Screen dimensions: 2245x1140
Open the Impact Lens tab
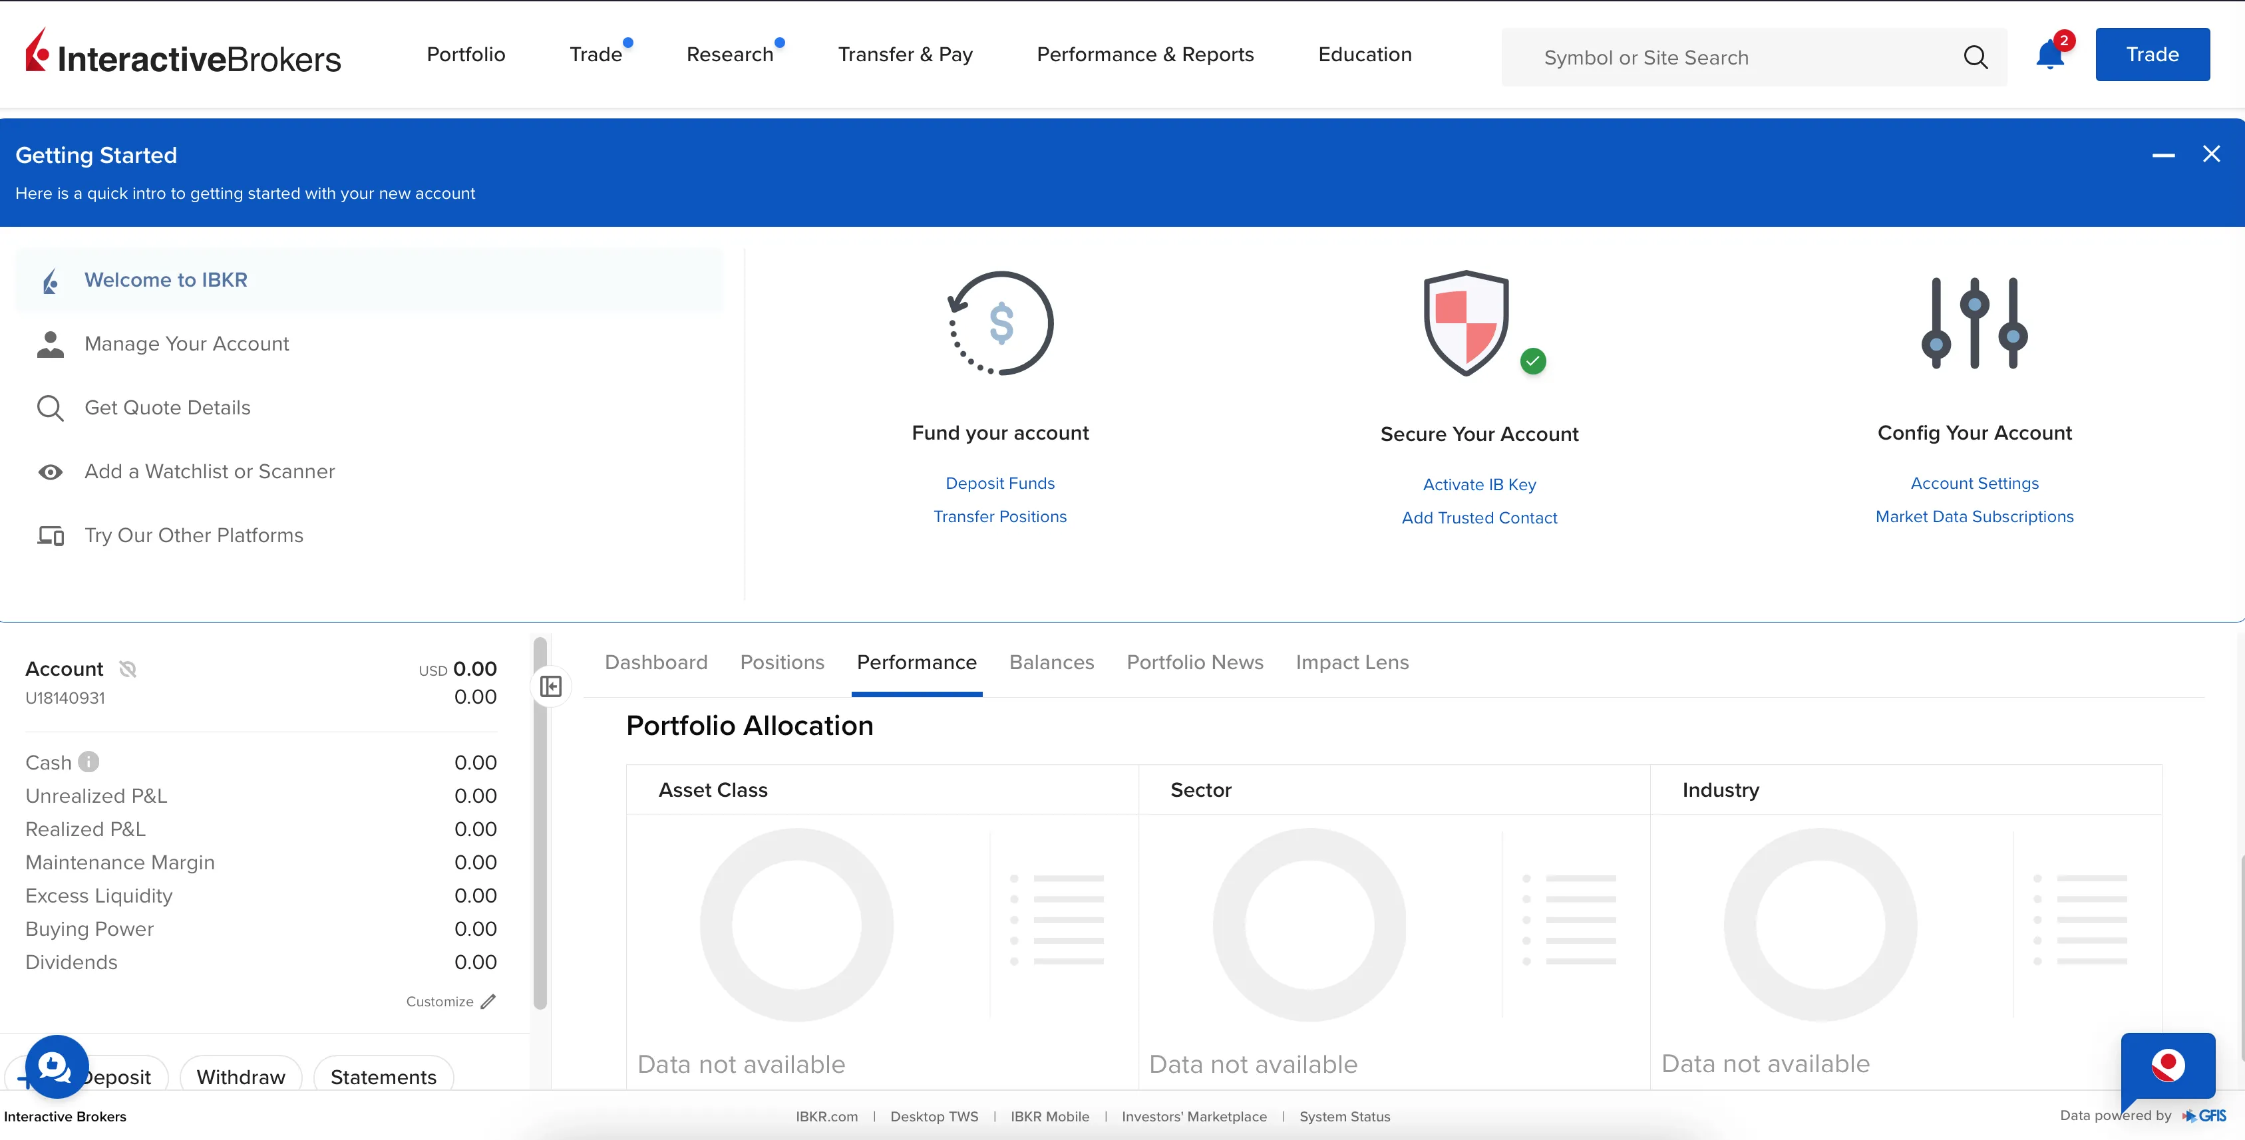(x=1353, y=662)
